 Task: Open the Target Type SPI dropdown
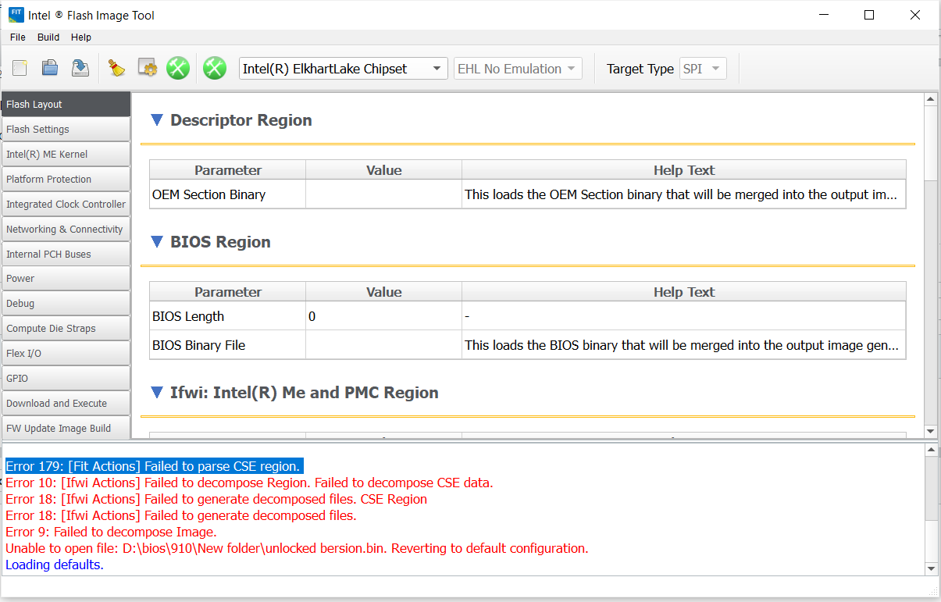tap(703, 69)
